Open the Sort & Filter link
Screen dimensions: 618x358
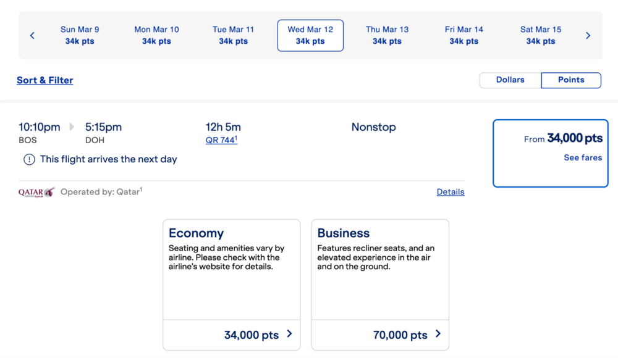[44, 80]
